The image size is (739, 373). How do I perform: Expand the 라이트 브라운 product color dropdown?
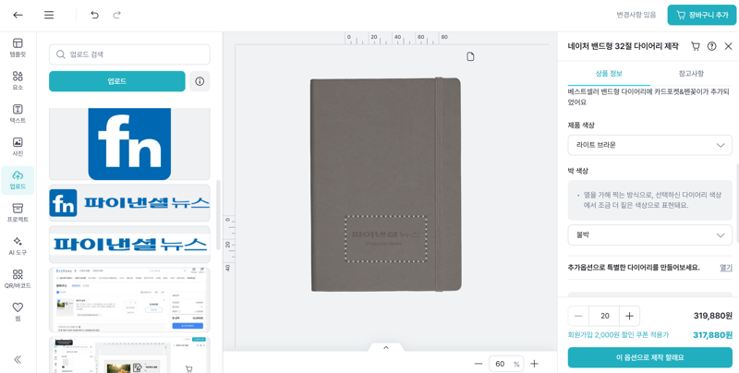click(x=649, y=145)
